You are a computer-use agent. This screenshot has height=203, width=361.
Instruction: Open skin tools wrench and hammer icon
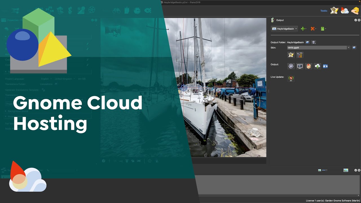(300, 55)
